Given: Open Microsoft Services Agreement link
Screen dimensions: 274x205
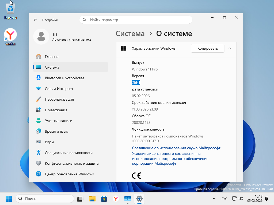Looking at the screenshot, I should [176, 148].
